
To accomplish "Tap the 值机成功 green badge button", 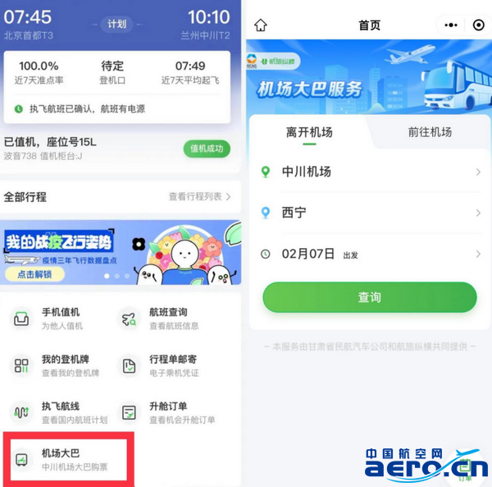I will 207,149.
